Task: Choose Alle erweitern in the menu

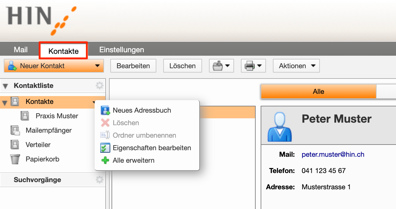Action: (133, 161)
